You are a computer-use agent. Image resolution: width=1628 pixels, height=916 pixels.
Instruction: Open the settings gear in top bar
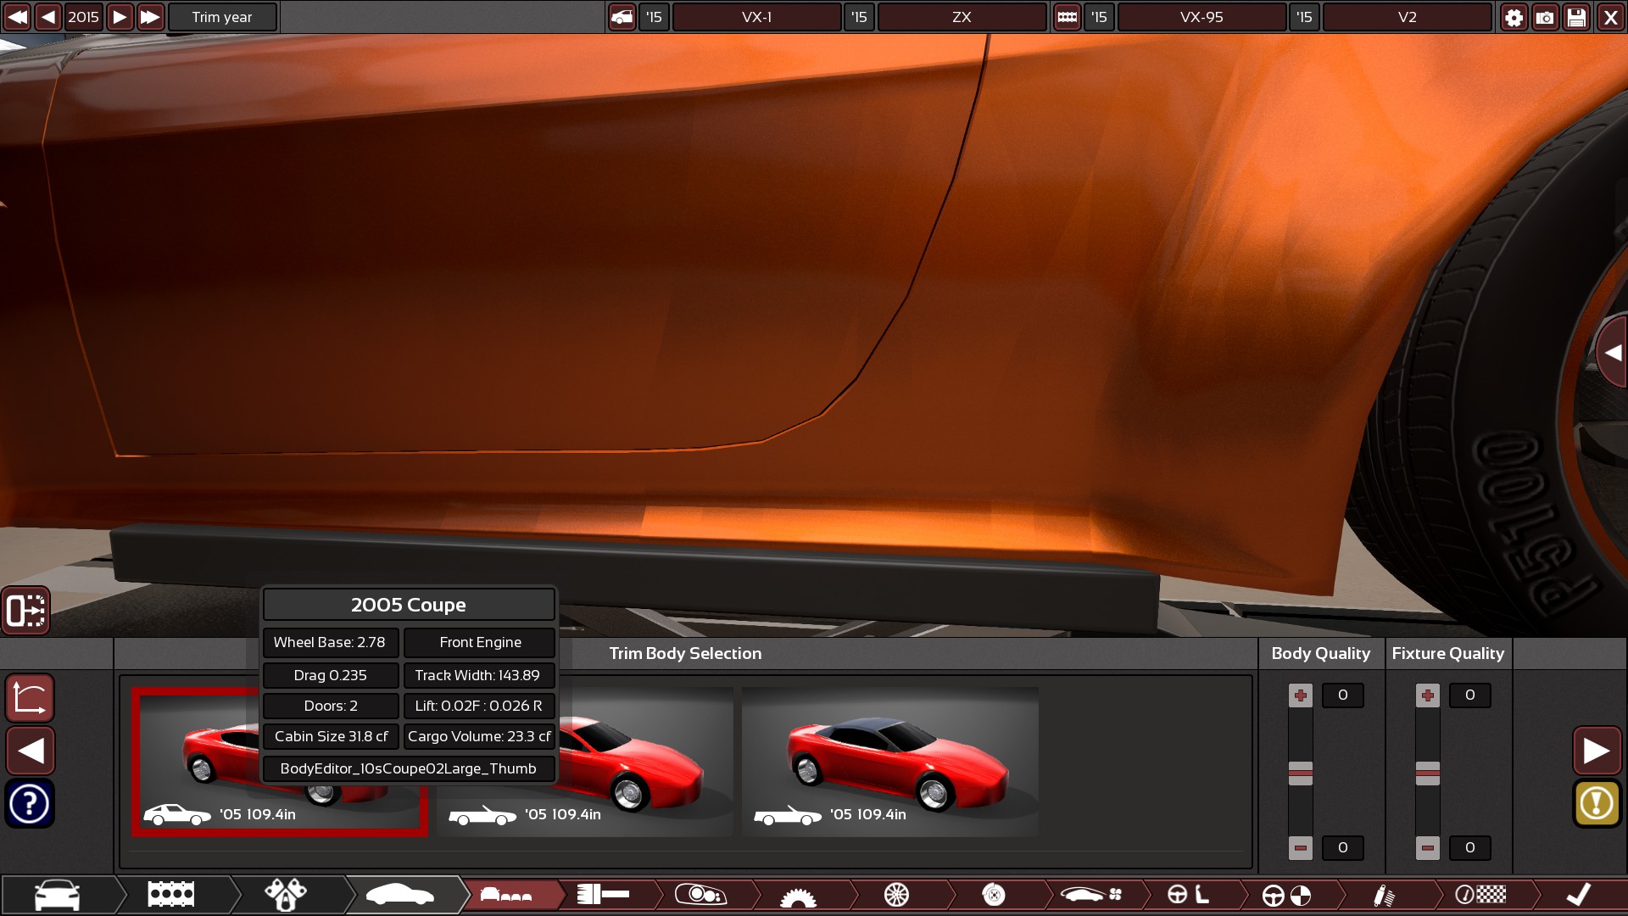[x=1514, y=17]
